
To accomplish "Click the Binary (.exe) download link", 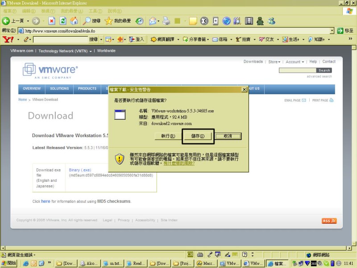I will click(x=80, y=170).
